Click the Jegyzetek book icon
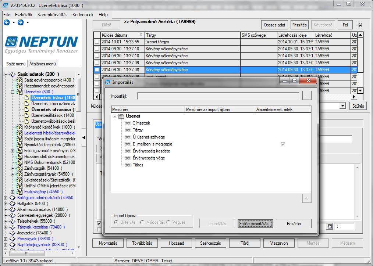Image resolution: width=373 pixels, height=266 pixels. pos(13,233)
